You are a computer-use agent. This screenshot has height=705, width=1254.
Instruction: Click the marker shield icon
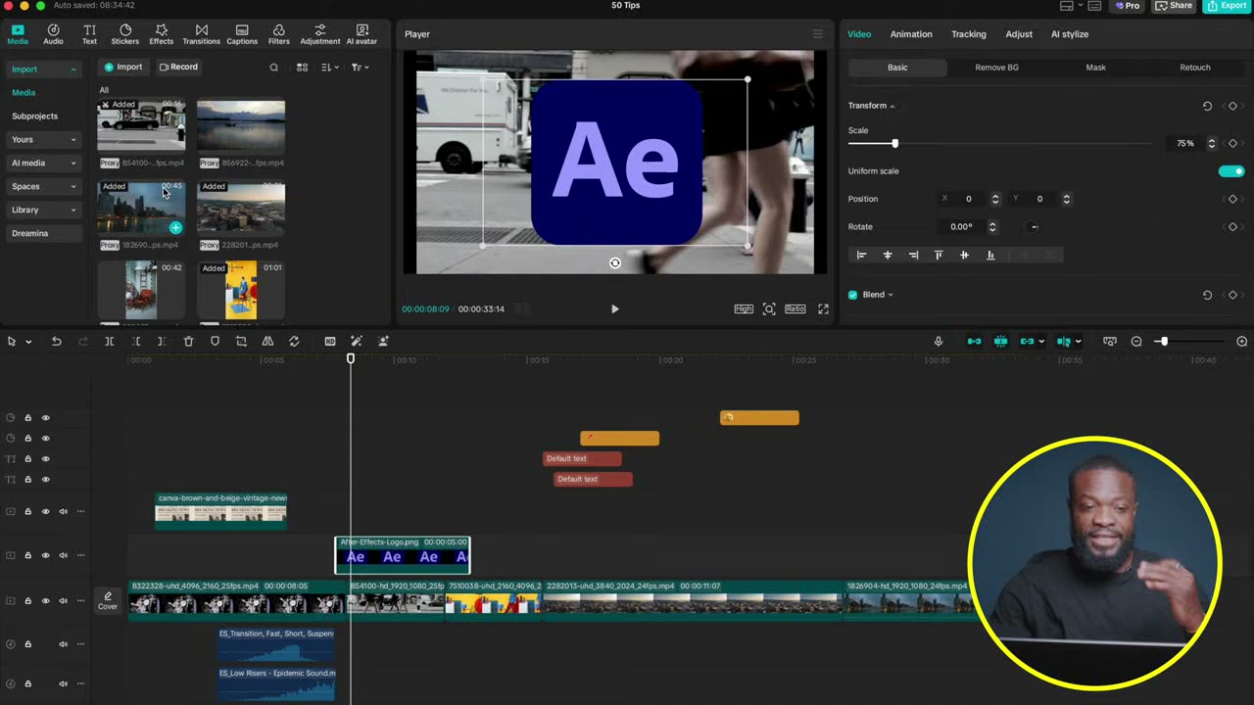(x=215, y=341)
